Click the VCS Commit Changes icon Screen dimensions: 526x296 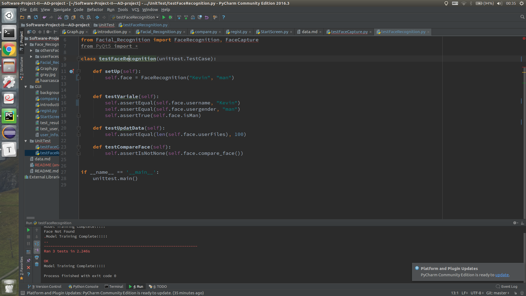[x=186, y=17]
